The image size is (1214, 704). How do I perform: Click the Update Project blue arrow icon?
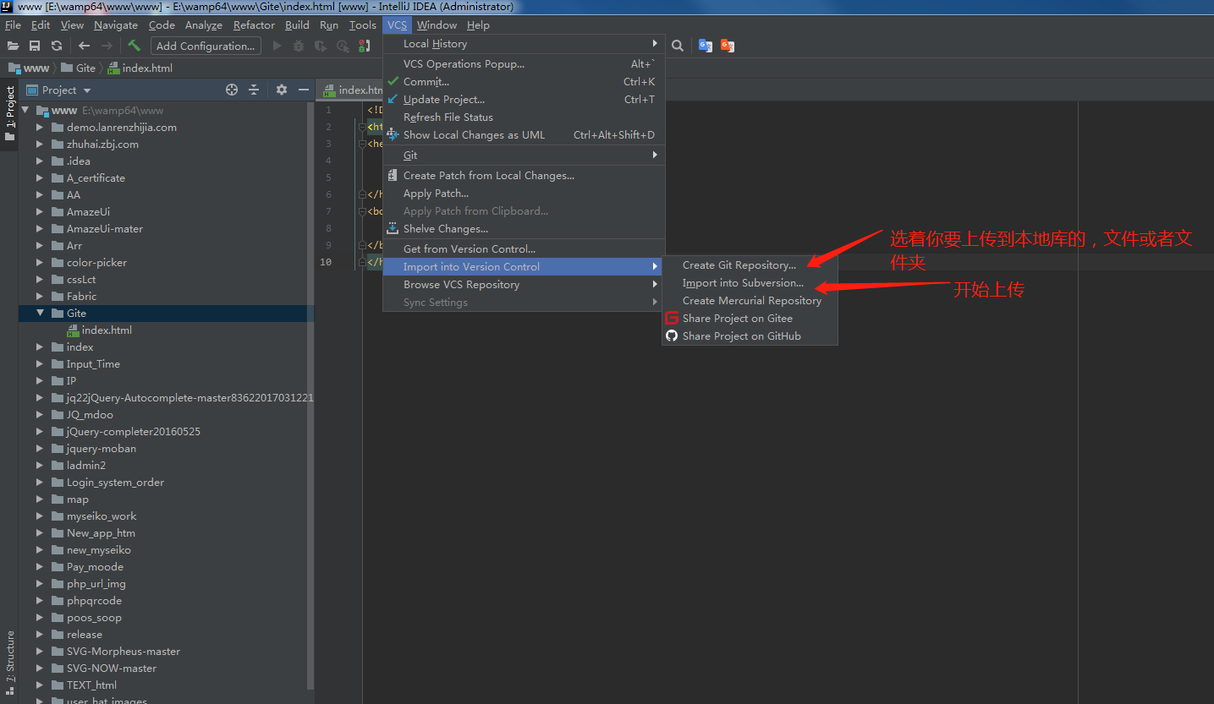(393, 99)
